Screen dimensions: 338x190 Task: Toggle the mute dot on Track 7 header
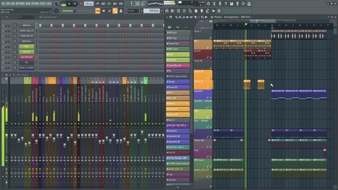(211, 37)
